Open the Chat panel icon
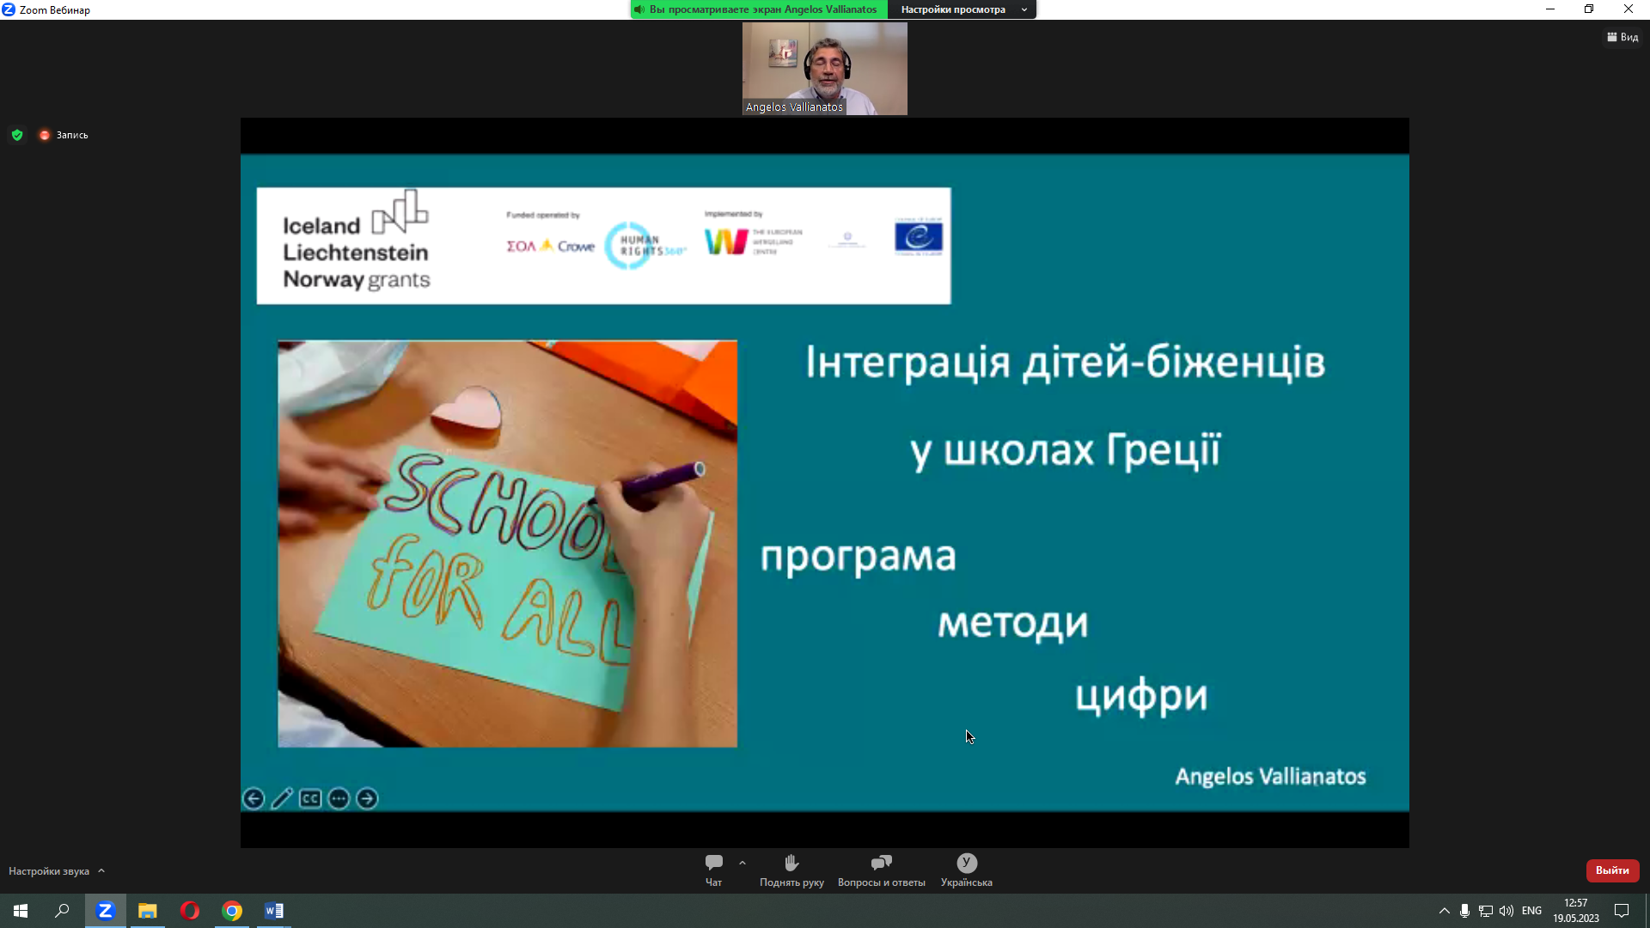This screenshot has width=1650, height=928. click(x=713, y=863)
